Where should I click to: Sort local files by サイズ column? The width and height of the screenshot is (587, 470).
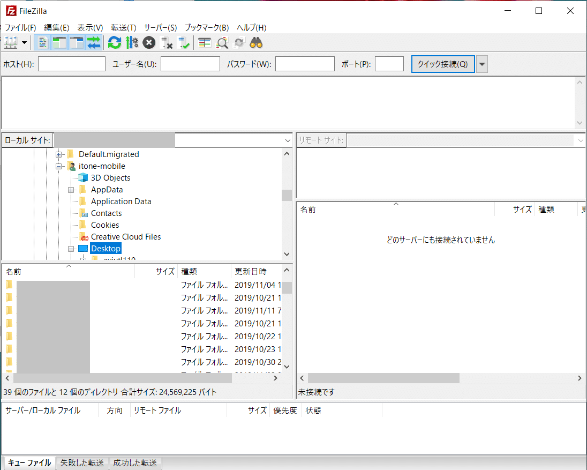[x=156, y=272]
